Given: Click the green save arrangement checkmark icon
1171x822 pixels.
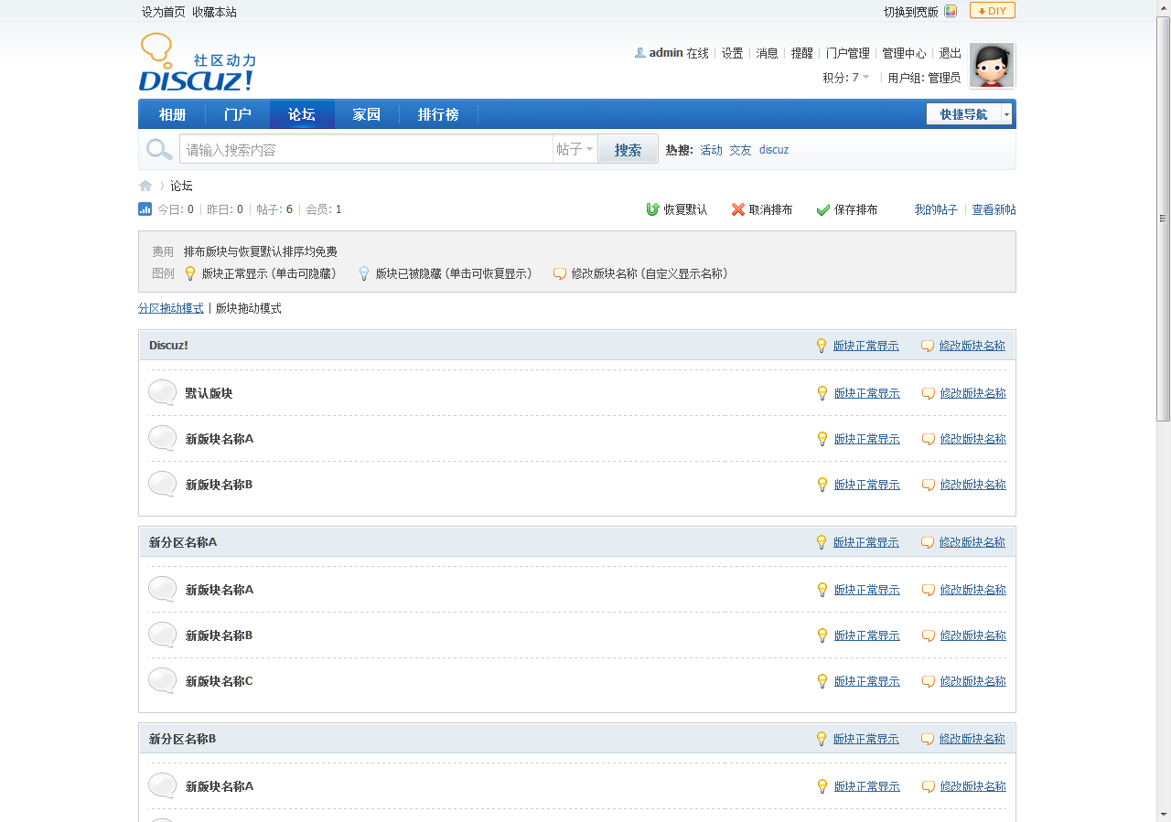Looking at the screenshot, I should tap(823, 209).
